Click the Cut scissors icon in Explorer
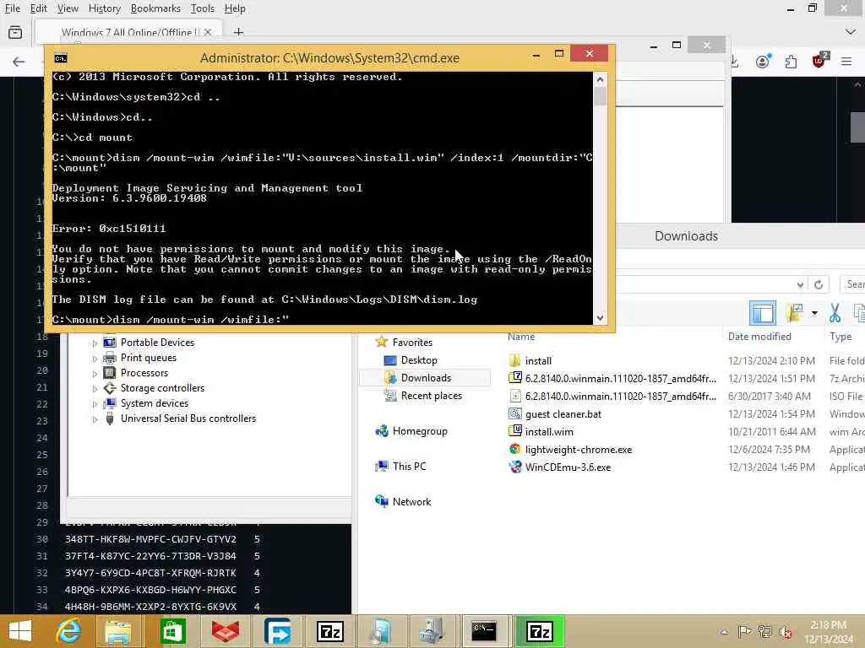865x648 pixels. tap(835, 312)
